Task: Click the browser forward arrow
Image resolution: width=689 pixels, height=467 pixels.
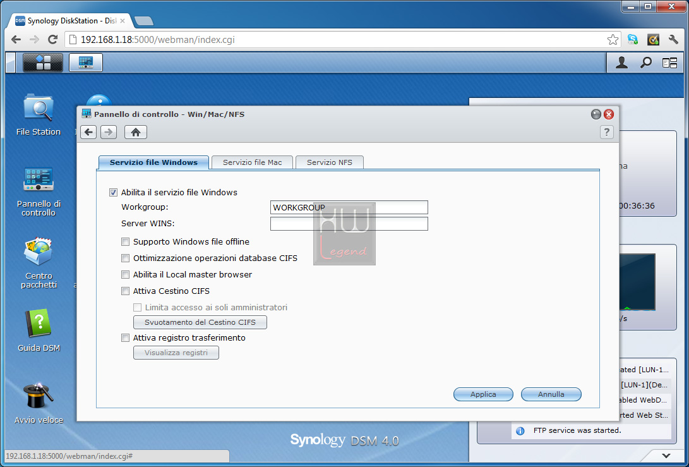Action: [x=34, y=40]
